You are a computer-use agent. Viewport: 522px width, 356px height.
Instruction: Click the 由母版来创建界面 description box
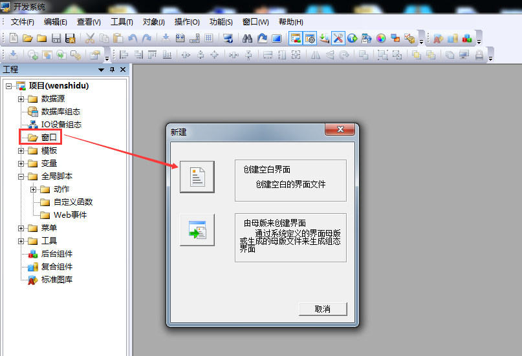(x=290, y=238)
